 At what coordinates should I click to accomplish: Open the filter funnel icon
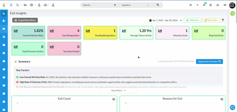(223, 20)
